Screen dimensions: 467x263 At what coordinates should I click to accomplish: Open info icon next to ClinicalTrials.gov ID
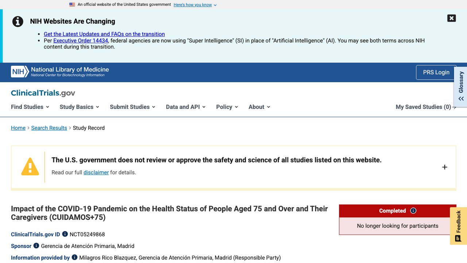pyautogui.click(x=65, y=234)
